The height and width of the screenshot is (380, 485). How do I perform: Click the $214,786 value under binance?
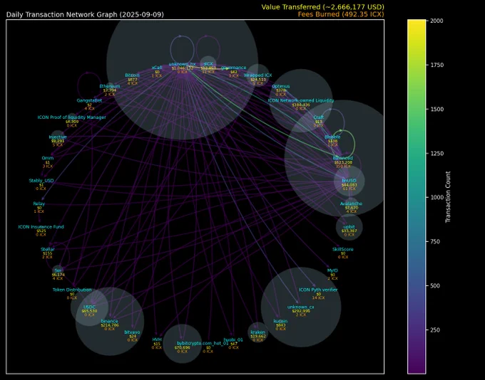[110, 325]
